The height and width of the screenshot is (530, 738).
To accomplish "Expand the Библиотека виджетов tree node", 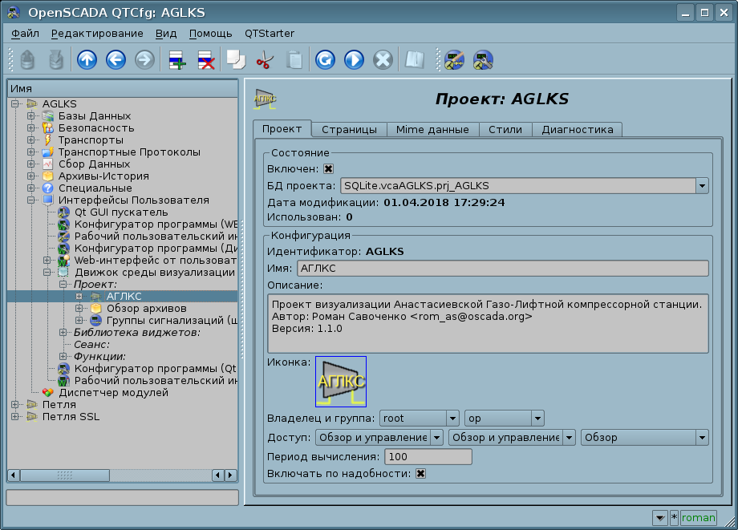I will pos(63,333).
